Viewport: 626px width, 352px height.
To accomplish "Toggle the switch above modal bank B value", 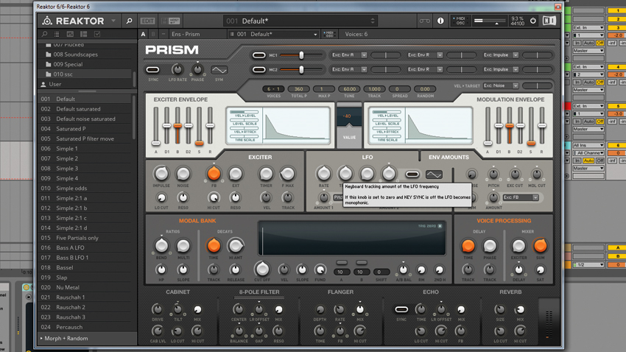I will (x=362, y=263).
